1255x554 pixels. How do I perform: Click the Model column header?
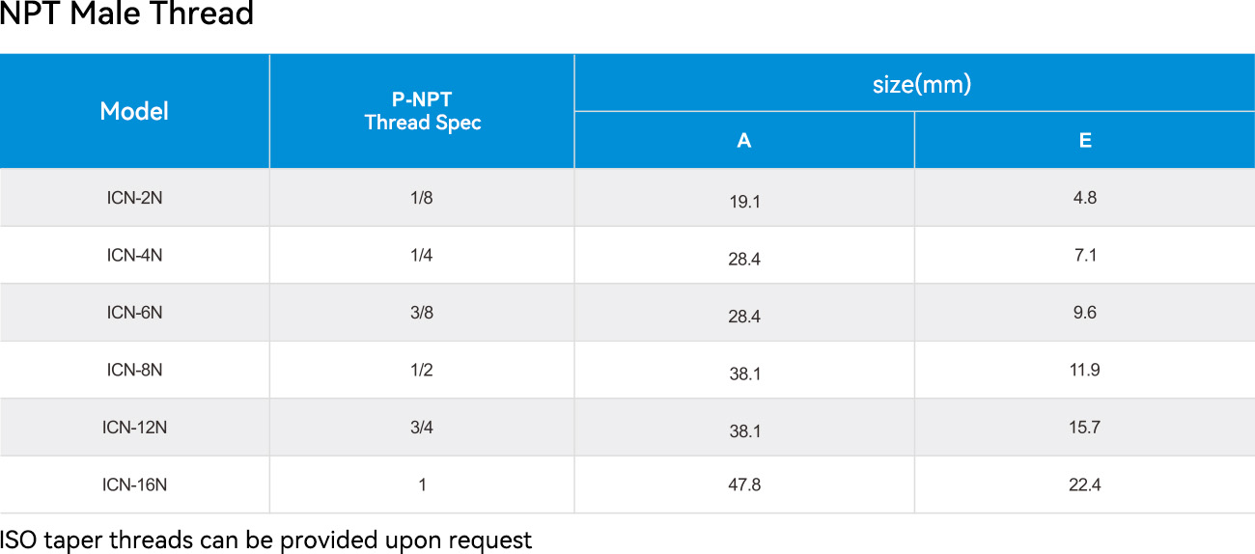pos(134,111)
